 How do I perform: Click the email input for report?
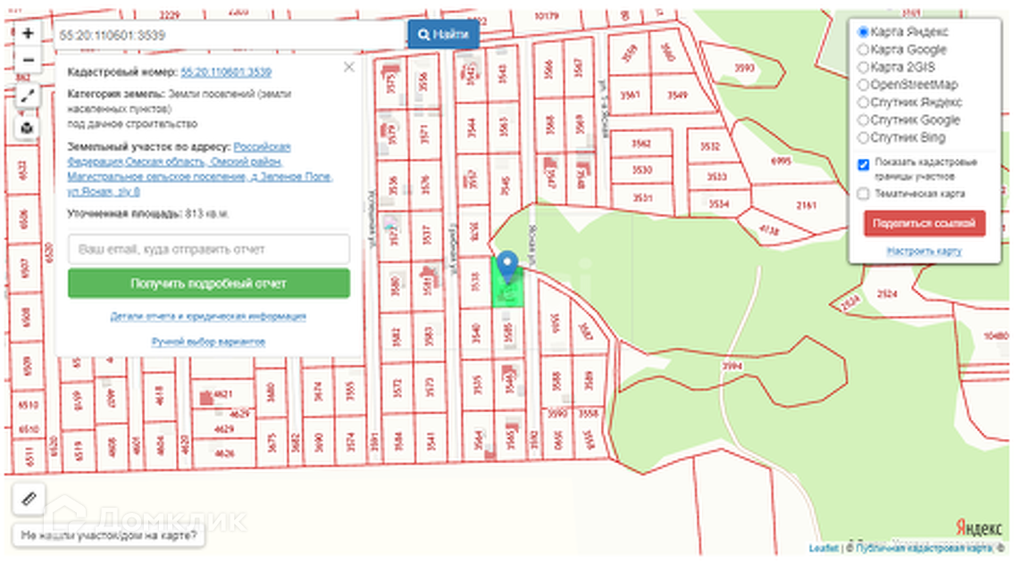click(x=209, y=250)
